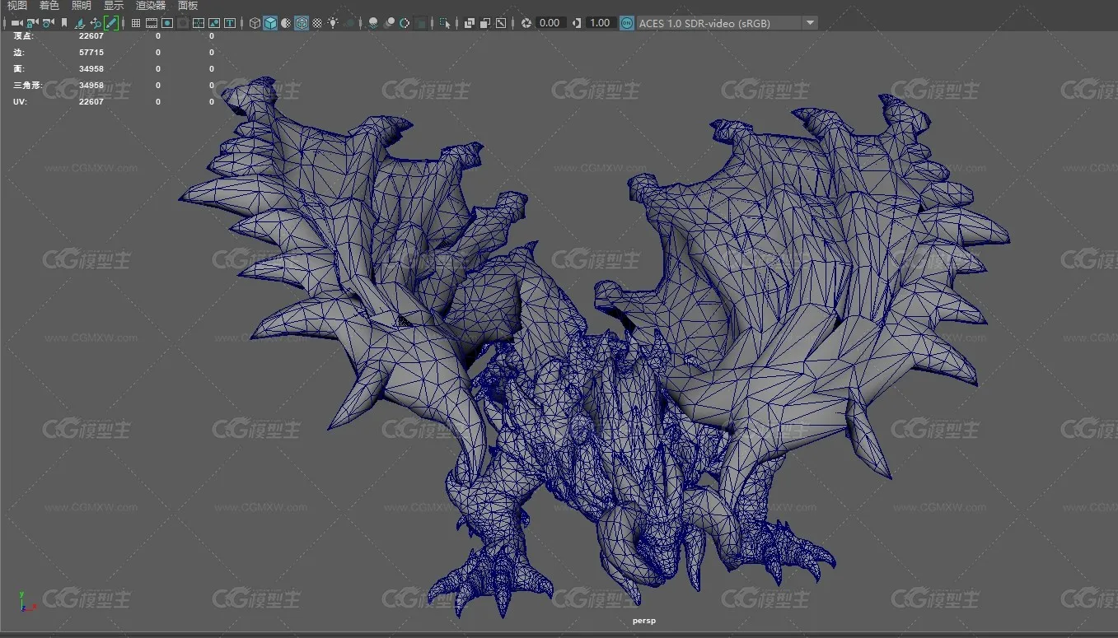Click the 三角形 count value 34958

[91, 86]
